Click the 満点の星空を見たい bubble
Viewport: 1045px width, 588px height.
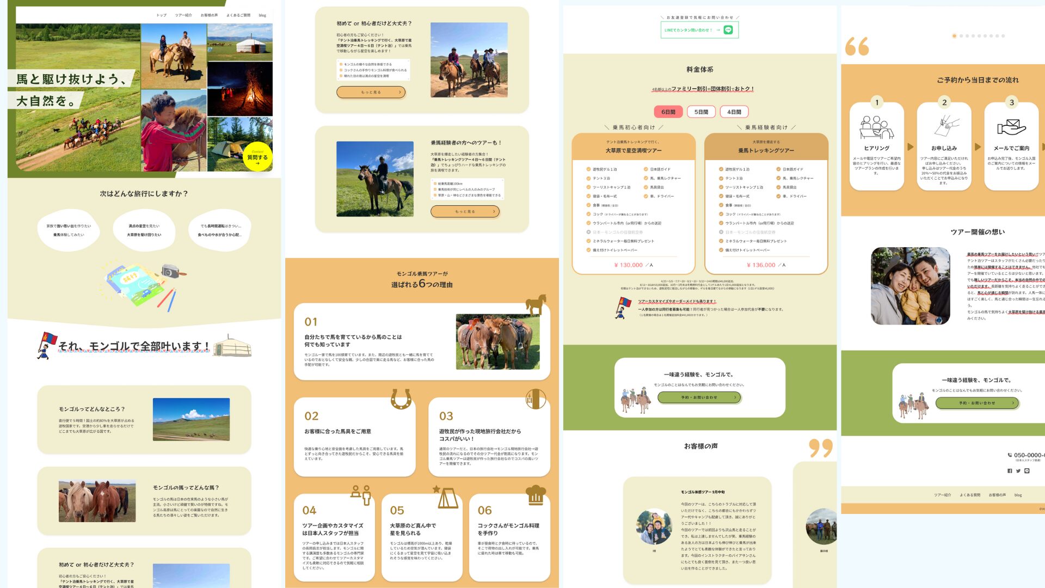144,230
